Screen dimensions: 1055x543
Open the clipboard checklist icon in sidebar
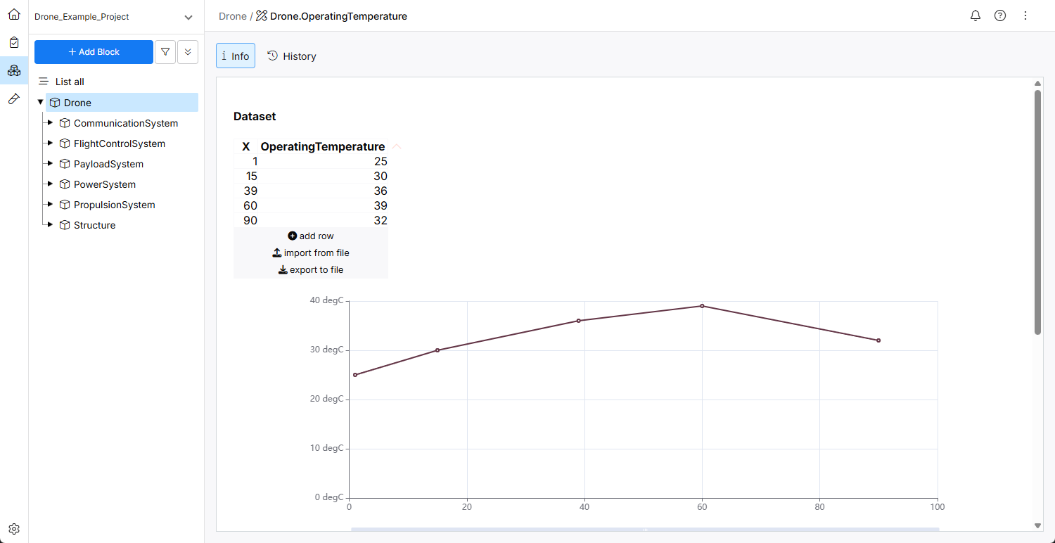click(x=14, y=42)
